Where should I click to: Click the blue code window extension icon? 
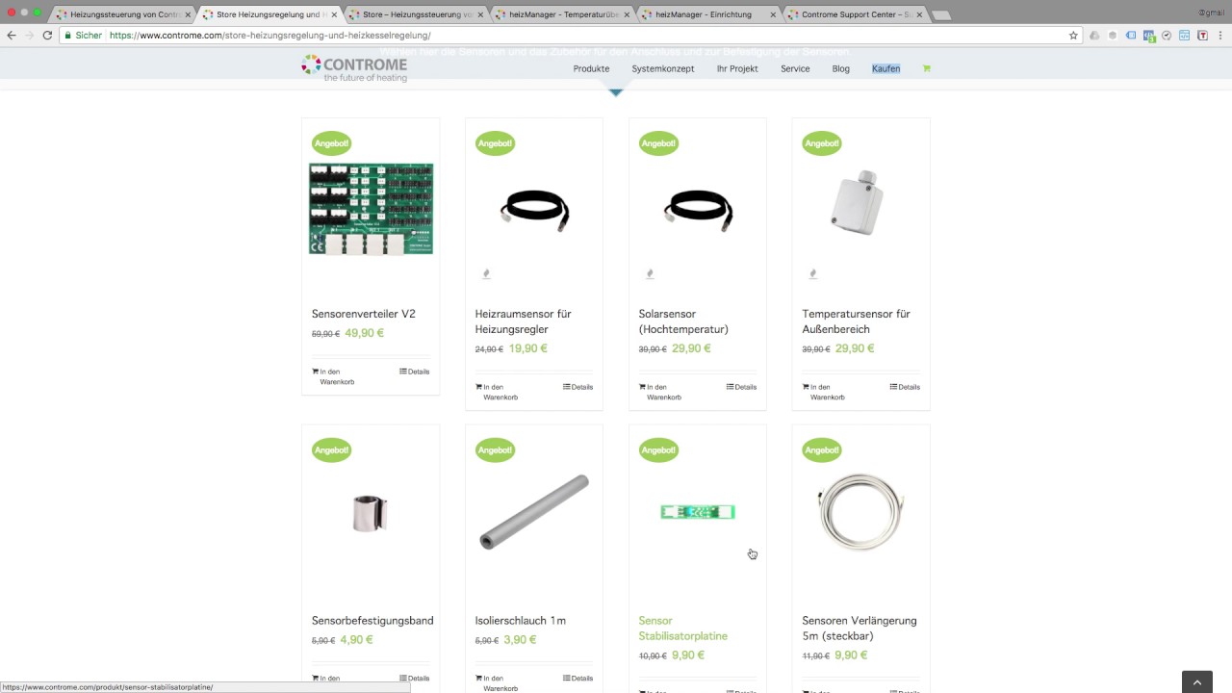[x=1185, y=36]
